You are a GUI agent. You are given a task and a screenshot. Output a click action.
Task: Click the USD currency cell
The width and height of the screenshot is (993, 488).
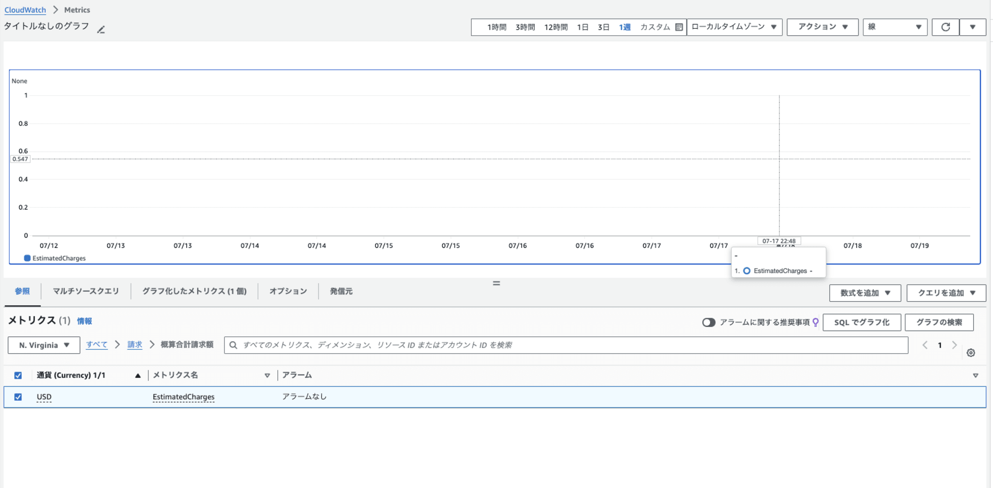pos(44,397)
